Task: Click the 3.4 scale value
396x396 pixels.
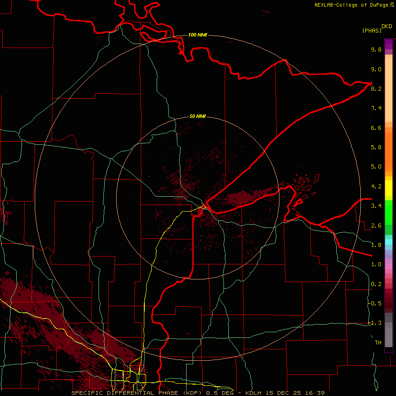Action: [x=376, y=206]
